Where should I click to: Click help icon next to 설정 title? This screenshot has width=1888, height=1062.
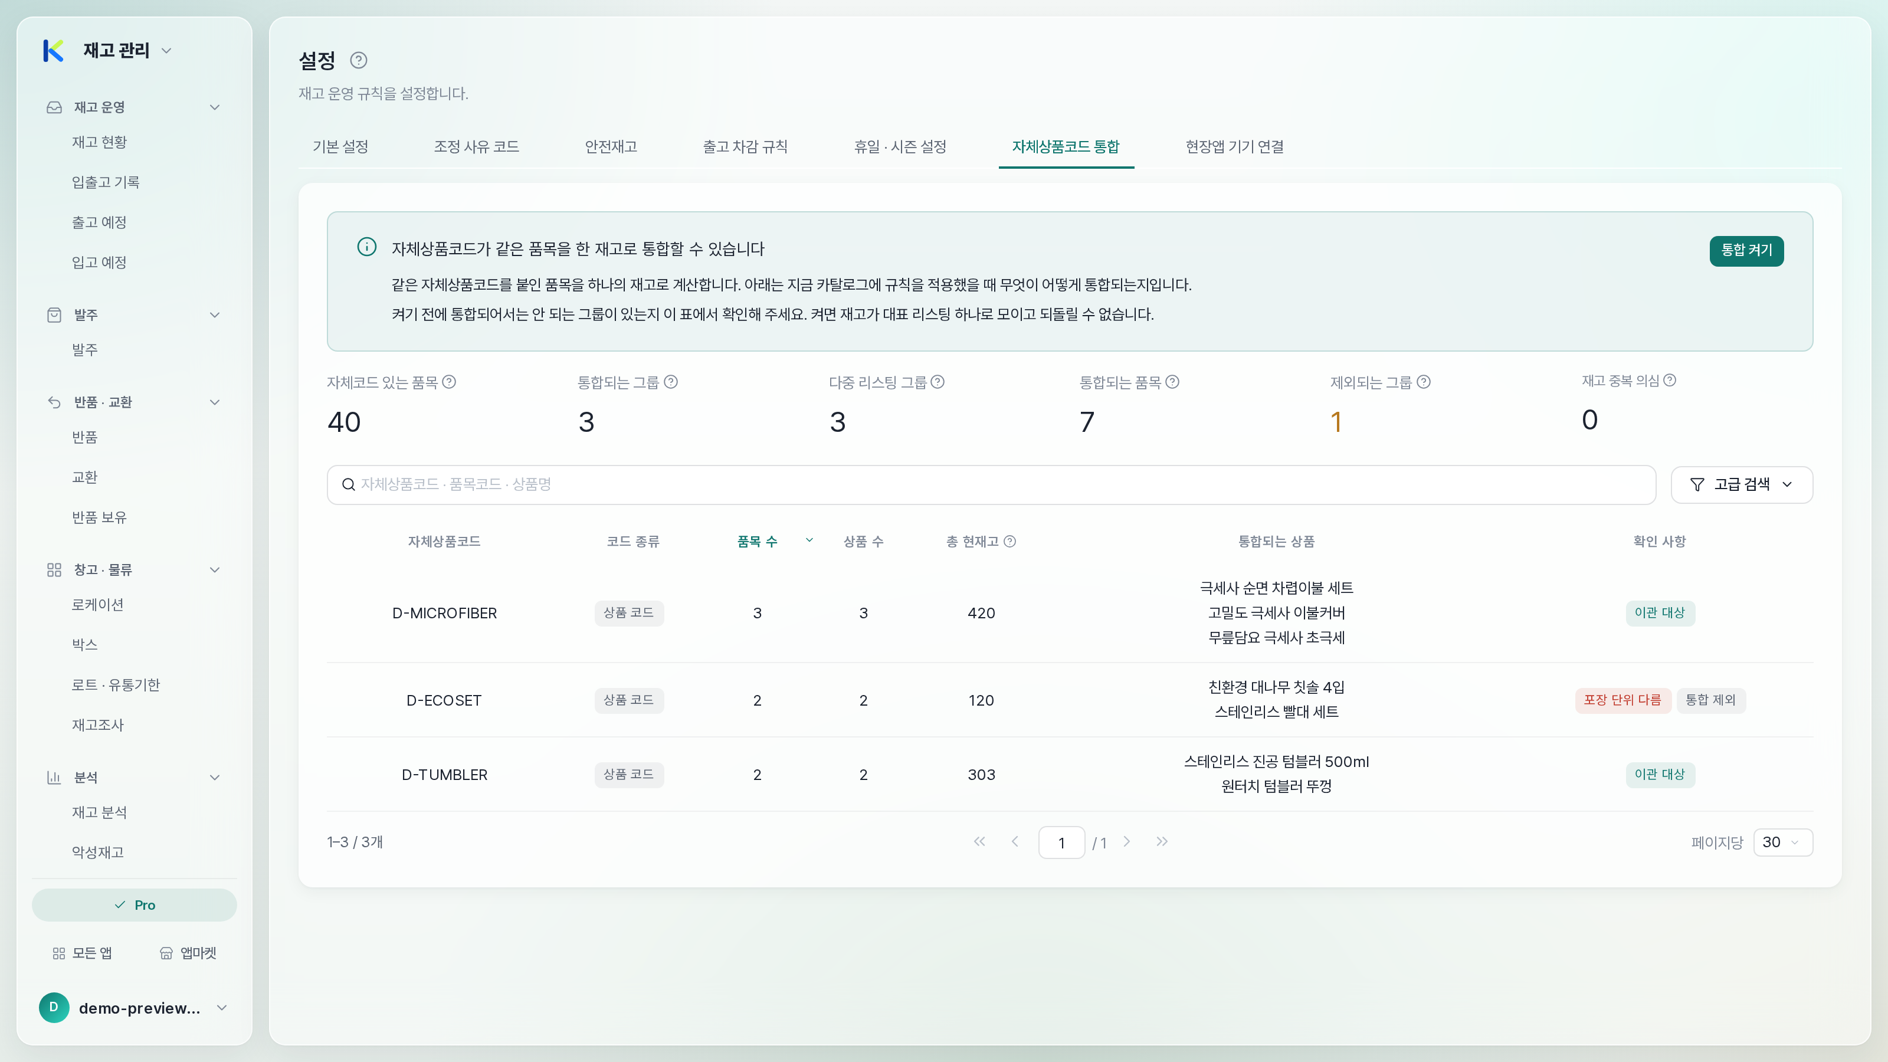pyautogui.click(x=358, y=60)
